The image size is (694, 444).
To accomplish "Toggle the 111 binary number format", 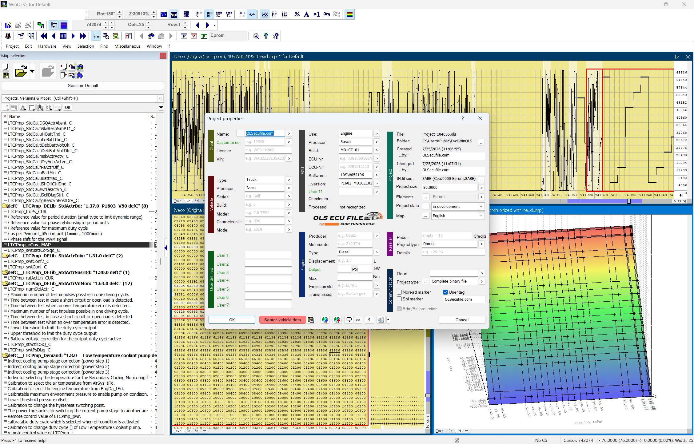I will (284, 14).
